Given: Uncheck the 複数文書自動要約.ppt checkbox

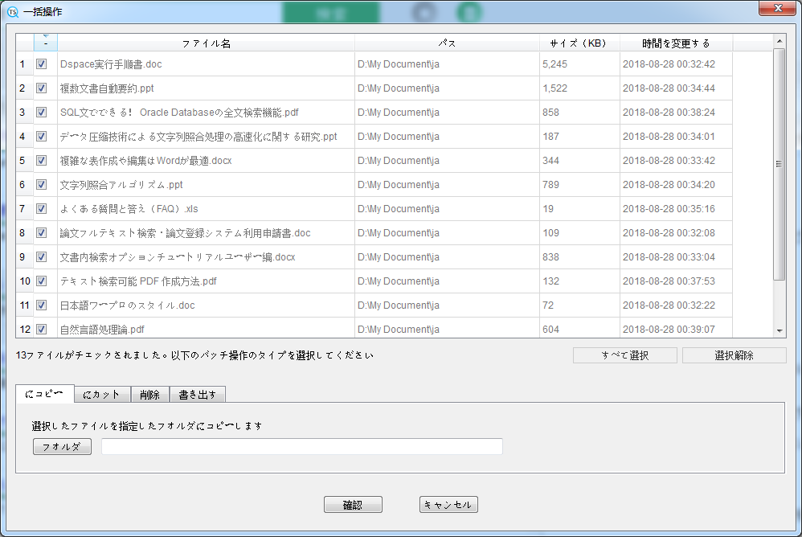Looking at the screenshot, I should [x=42, y=88].
